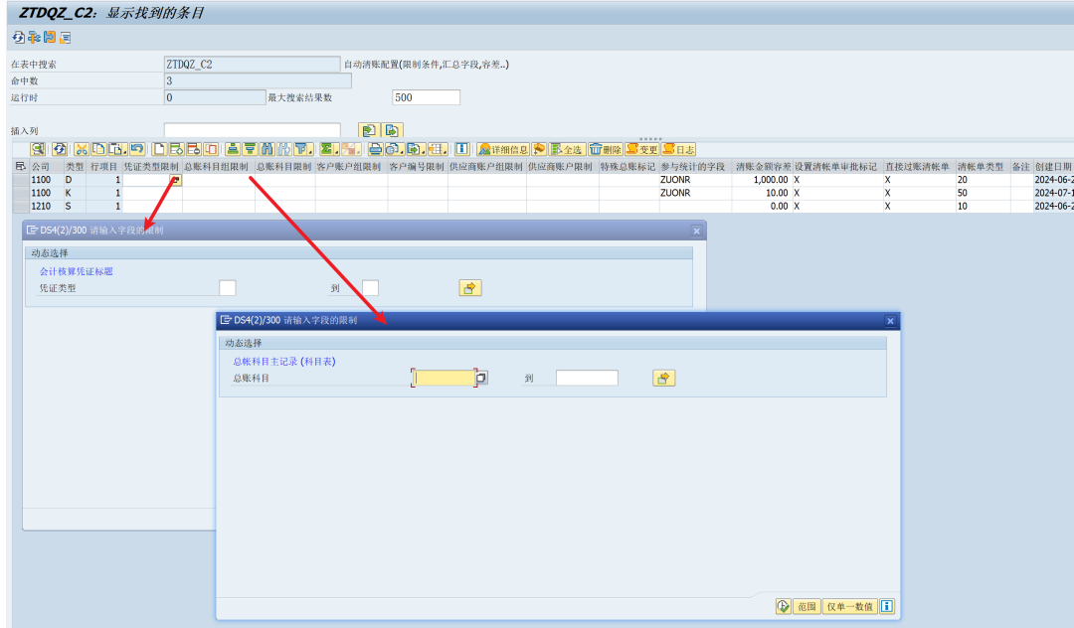Open row details with the magnifier grid icon
Viewport: 1074px width, 628px height.
click(x=38, y=149)
